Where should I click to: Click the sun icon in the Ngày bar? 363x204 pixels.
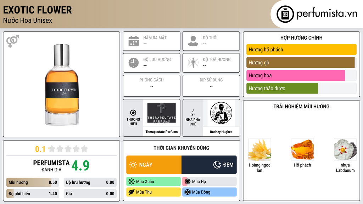coord(133,165)
